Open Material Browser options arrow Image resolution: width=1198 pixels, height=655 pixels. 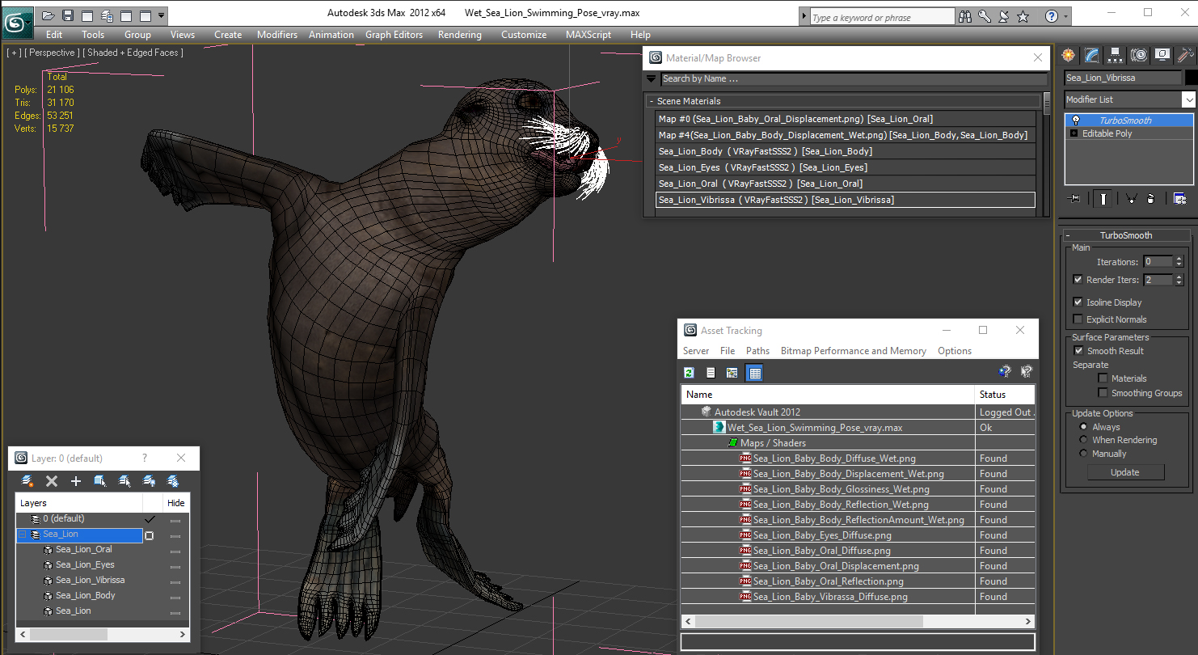pyautogui.click(x=651, y=78)
